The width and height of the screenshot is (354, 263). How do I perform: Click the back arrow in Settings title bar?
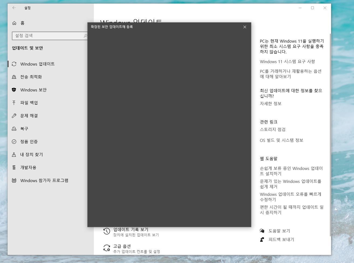pyautogui.click(x=14, y=8)
